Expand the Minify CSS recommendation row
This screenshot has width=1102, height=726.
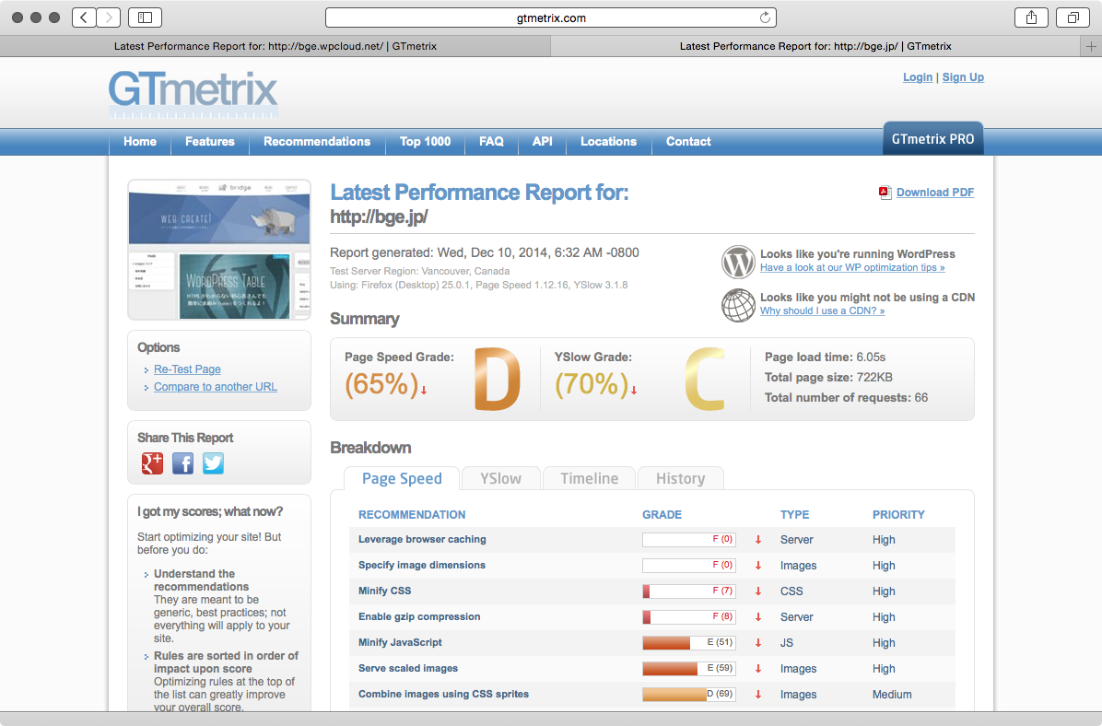click(384, 591)
